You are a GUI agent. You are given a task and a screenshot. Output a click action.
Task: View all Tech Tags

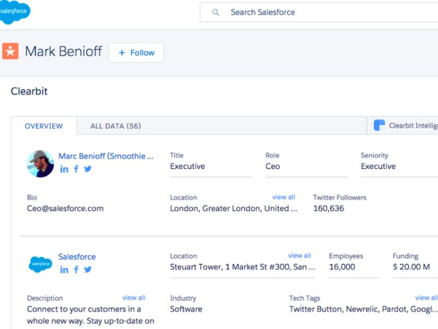[x=427, y=298]
